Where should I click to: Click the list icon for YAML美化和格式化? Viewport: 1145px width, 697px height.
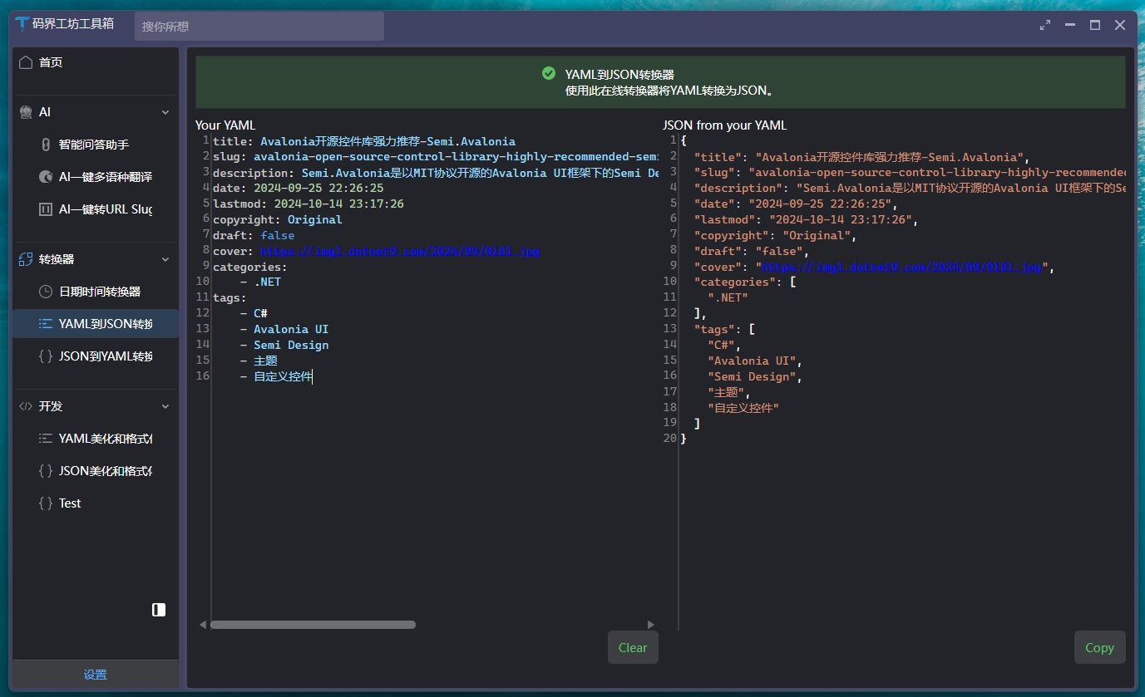click(46, 439)
